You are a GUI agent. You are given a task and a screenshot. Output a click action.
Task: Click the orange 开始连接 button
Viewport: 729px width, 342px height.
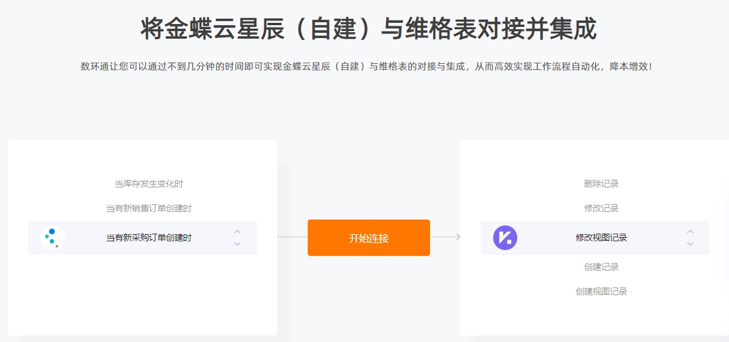(369, 238)
